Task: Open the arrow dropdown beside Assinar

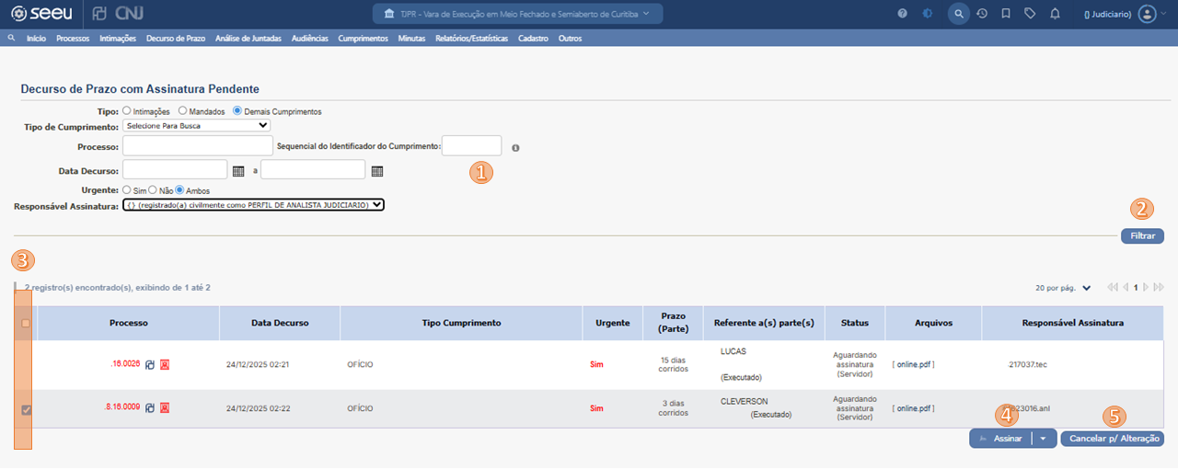Action: (x=1043, y=440)
